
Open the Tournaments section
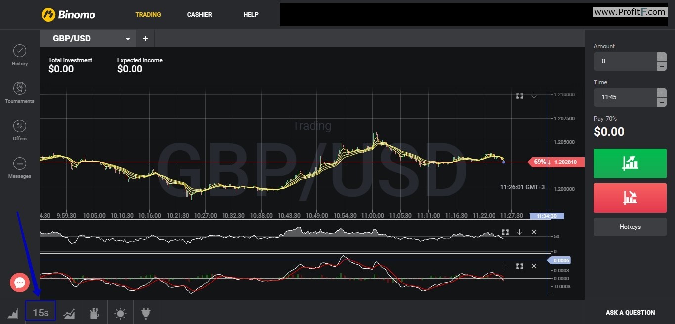click(20, 93)
